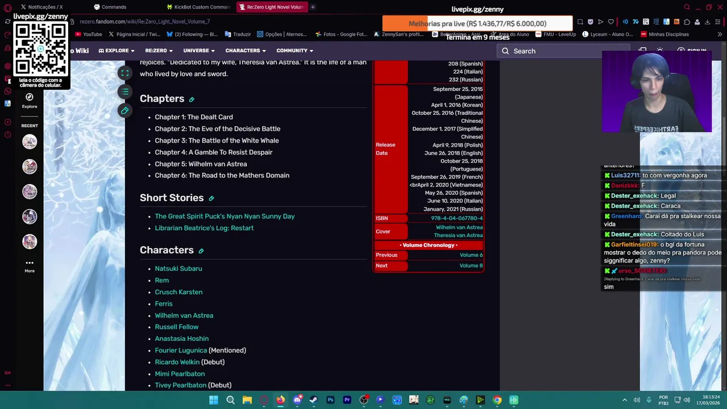The height and width of the screenshot is (409, 727).
Task: Click the wiki Search input field
Action: click(562, 51)
